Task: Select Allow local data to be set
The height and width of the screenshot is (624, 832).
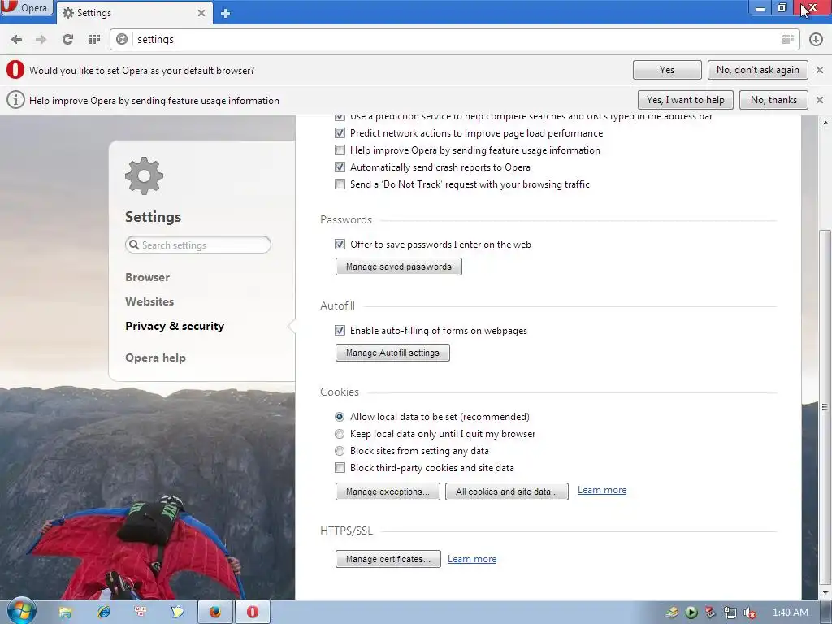Action: point(340,417)
